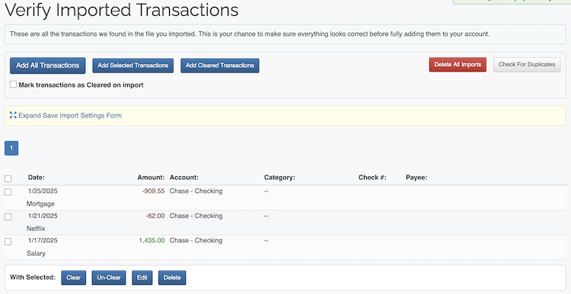Click the amount -909.55
Image resolution: width=571 pixels, height=294 pixels.
153,191
